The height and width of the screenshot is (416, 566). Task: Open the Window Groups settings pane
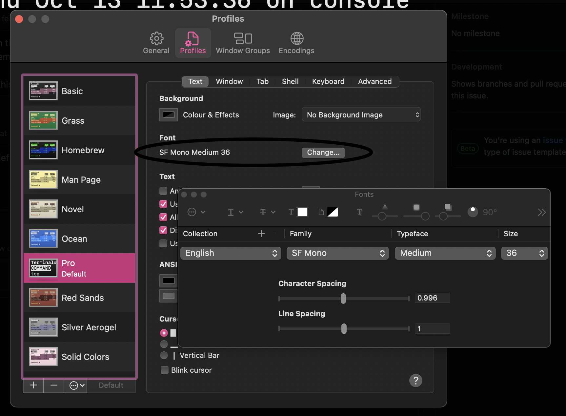243,43
